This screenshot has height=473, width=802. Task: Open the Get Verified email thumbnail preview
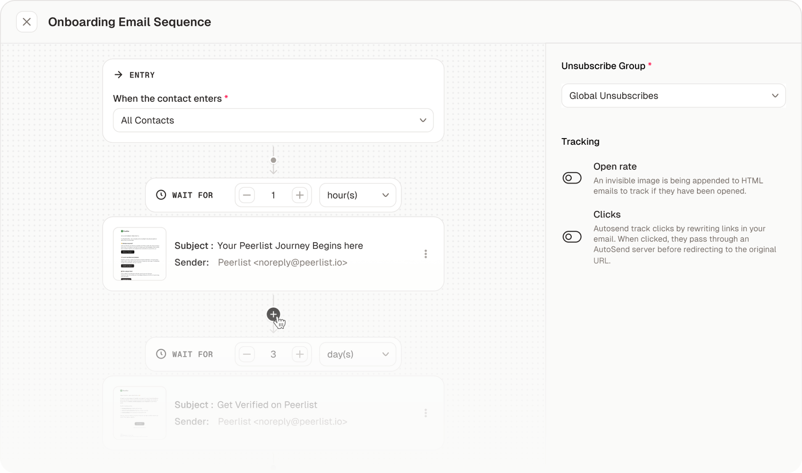[x=139, y=413]
